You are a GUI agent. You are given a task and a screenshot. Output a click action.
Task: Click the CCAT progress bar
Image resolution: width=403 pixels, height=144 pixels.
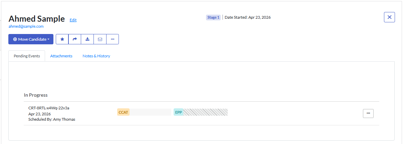(150, 112)
